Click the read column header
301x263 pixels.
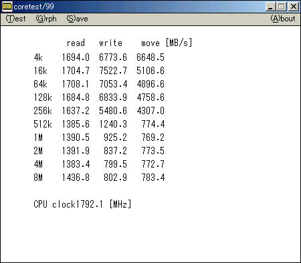click(76, 43)
